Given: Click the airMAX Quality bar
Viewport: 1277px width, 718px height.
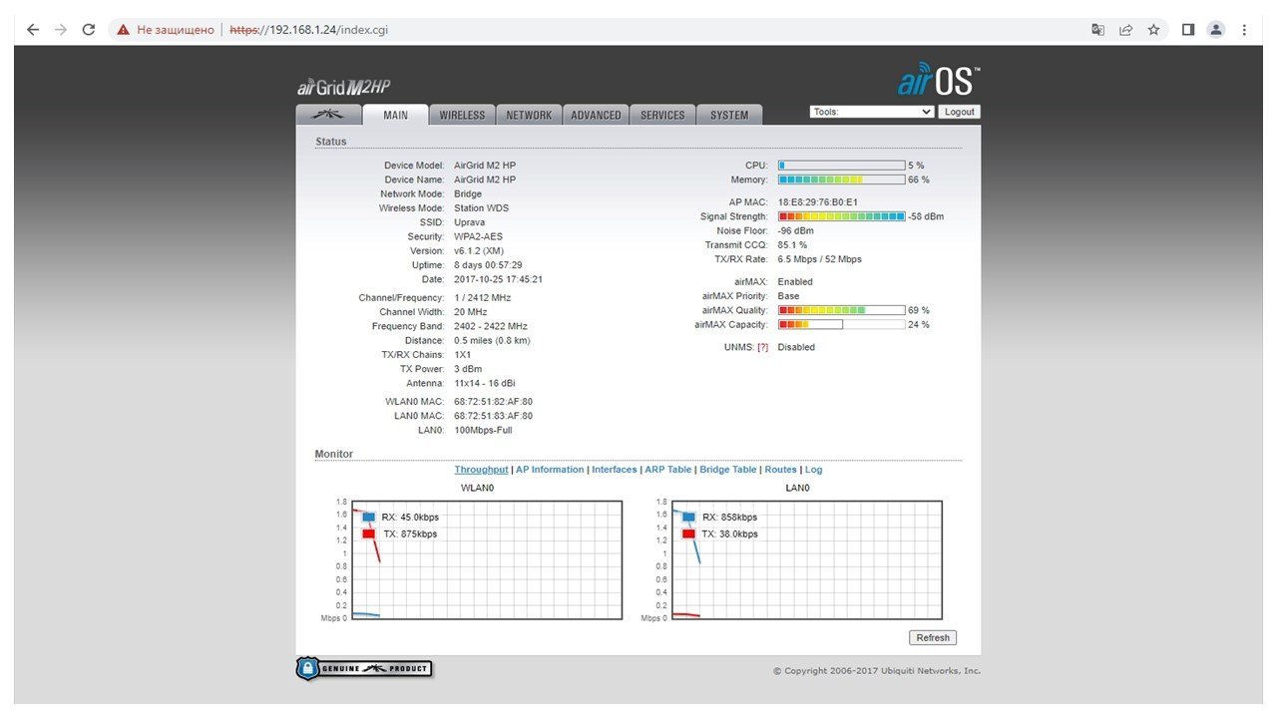Looking at the screenshot, I should coord(842,310).
